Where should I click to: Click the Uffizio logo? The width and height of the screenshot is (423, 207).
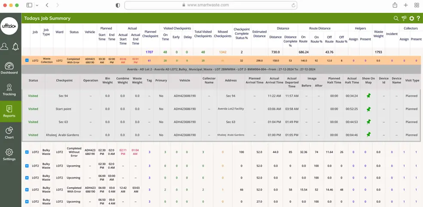[x=9, y=26]
